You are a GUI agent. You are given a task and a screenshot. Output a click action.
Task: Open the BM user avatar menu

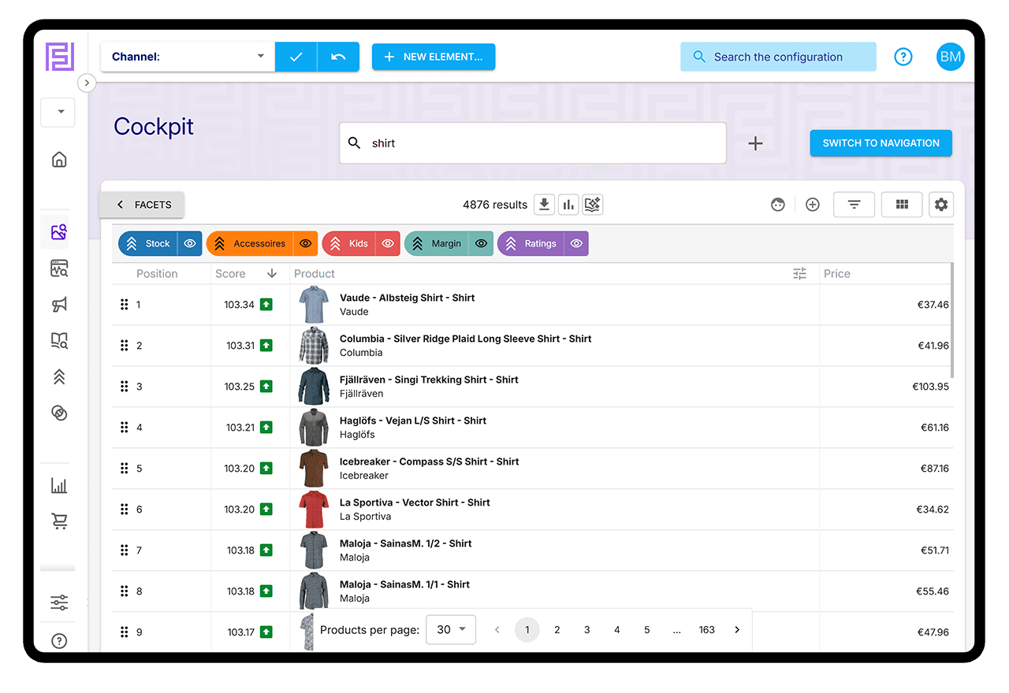(951, 57)
